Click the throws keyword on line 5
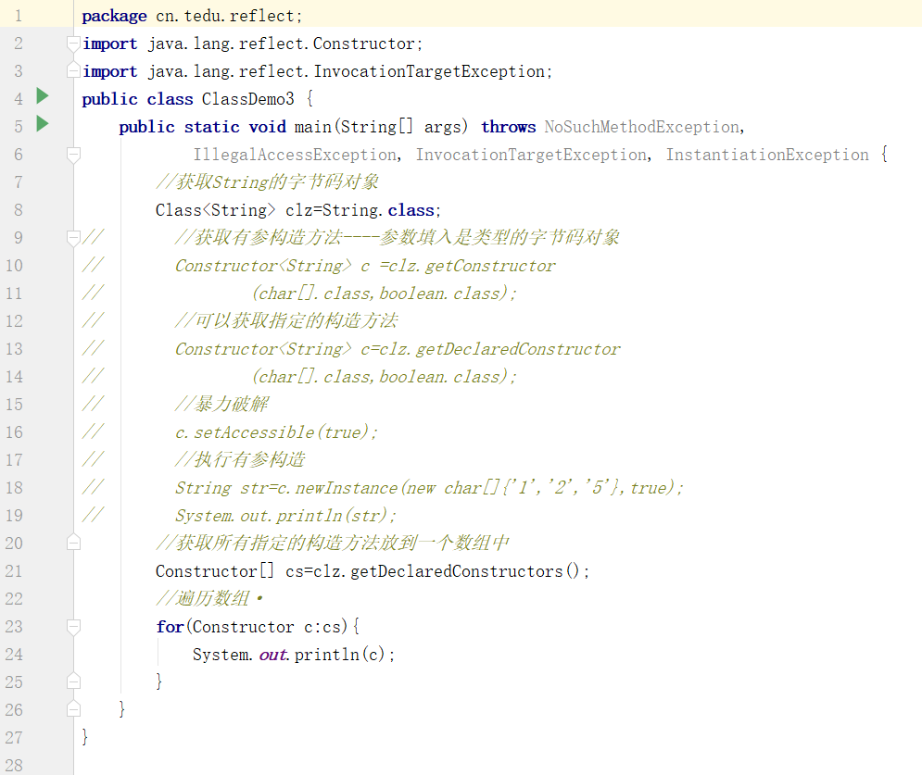The image size is (922, 775). tap(509, 127)
